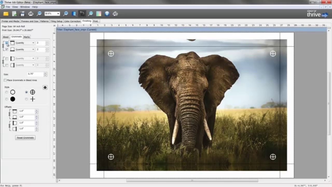Open the zoom percentage dropdown

click(58, 14)
